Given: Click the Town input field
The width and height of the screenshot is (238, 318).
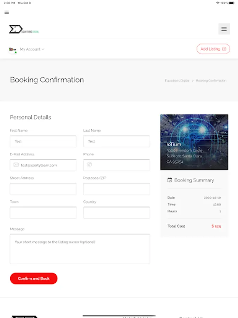Looking at the screenshot, I should tap(43, 213).
